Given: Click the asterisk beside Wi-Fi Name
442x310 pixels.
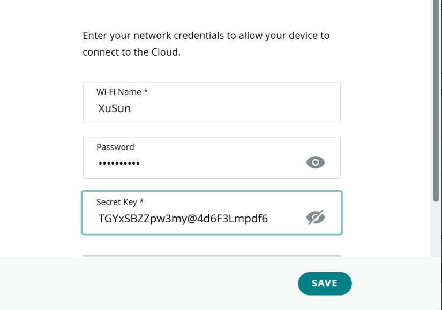Looking at the screenshot, I should tap(146, 91).
